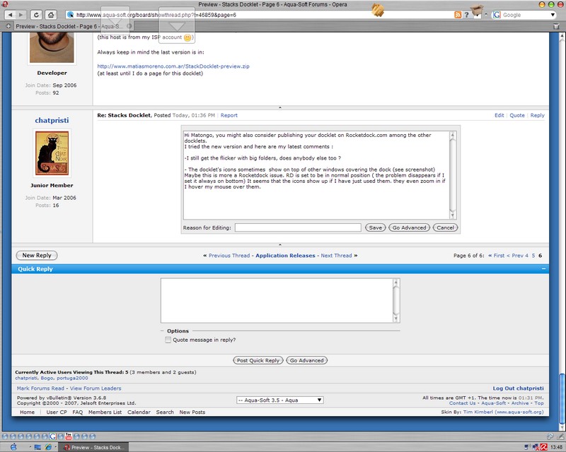The height and width of the screenshot is (452, 566).
Task: Open User CP in bottom navigation
Action: tap(57, 412)
